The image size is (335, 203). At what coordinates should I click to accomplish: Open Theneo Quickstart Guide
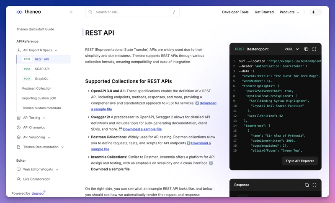coord(35,29)
